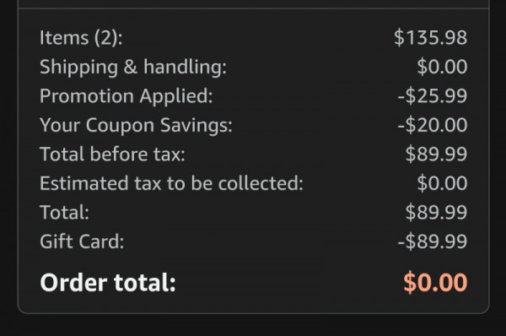This screenshot has height=336, width=506.
Task: Select the shipping & handling $0.00 amount
Action: 442,67
